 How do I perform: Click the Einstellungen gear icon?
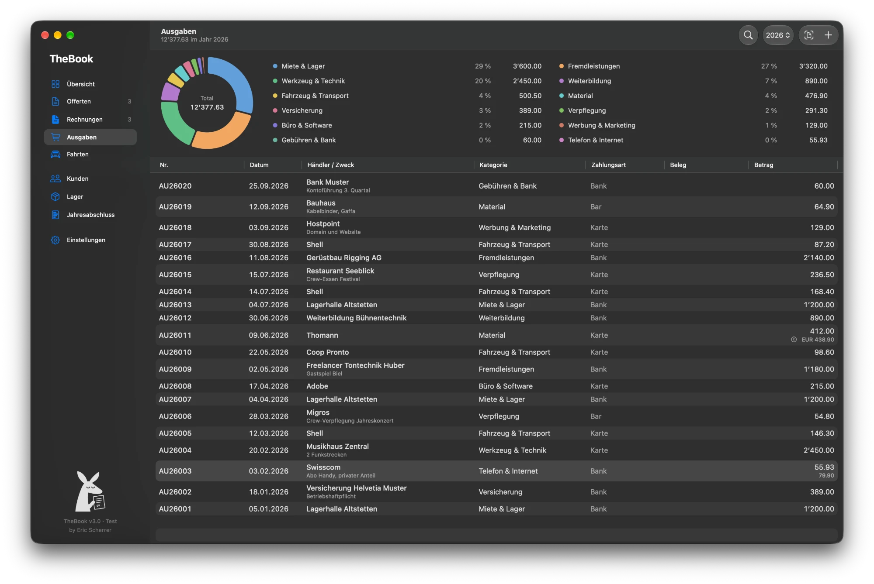(x=55, y=240)
